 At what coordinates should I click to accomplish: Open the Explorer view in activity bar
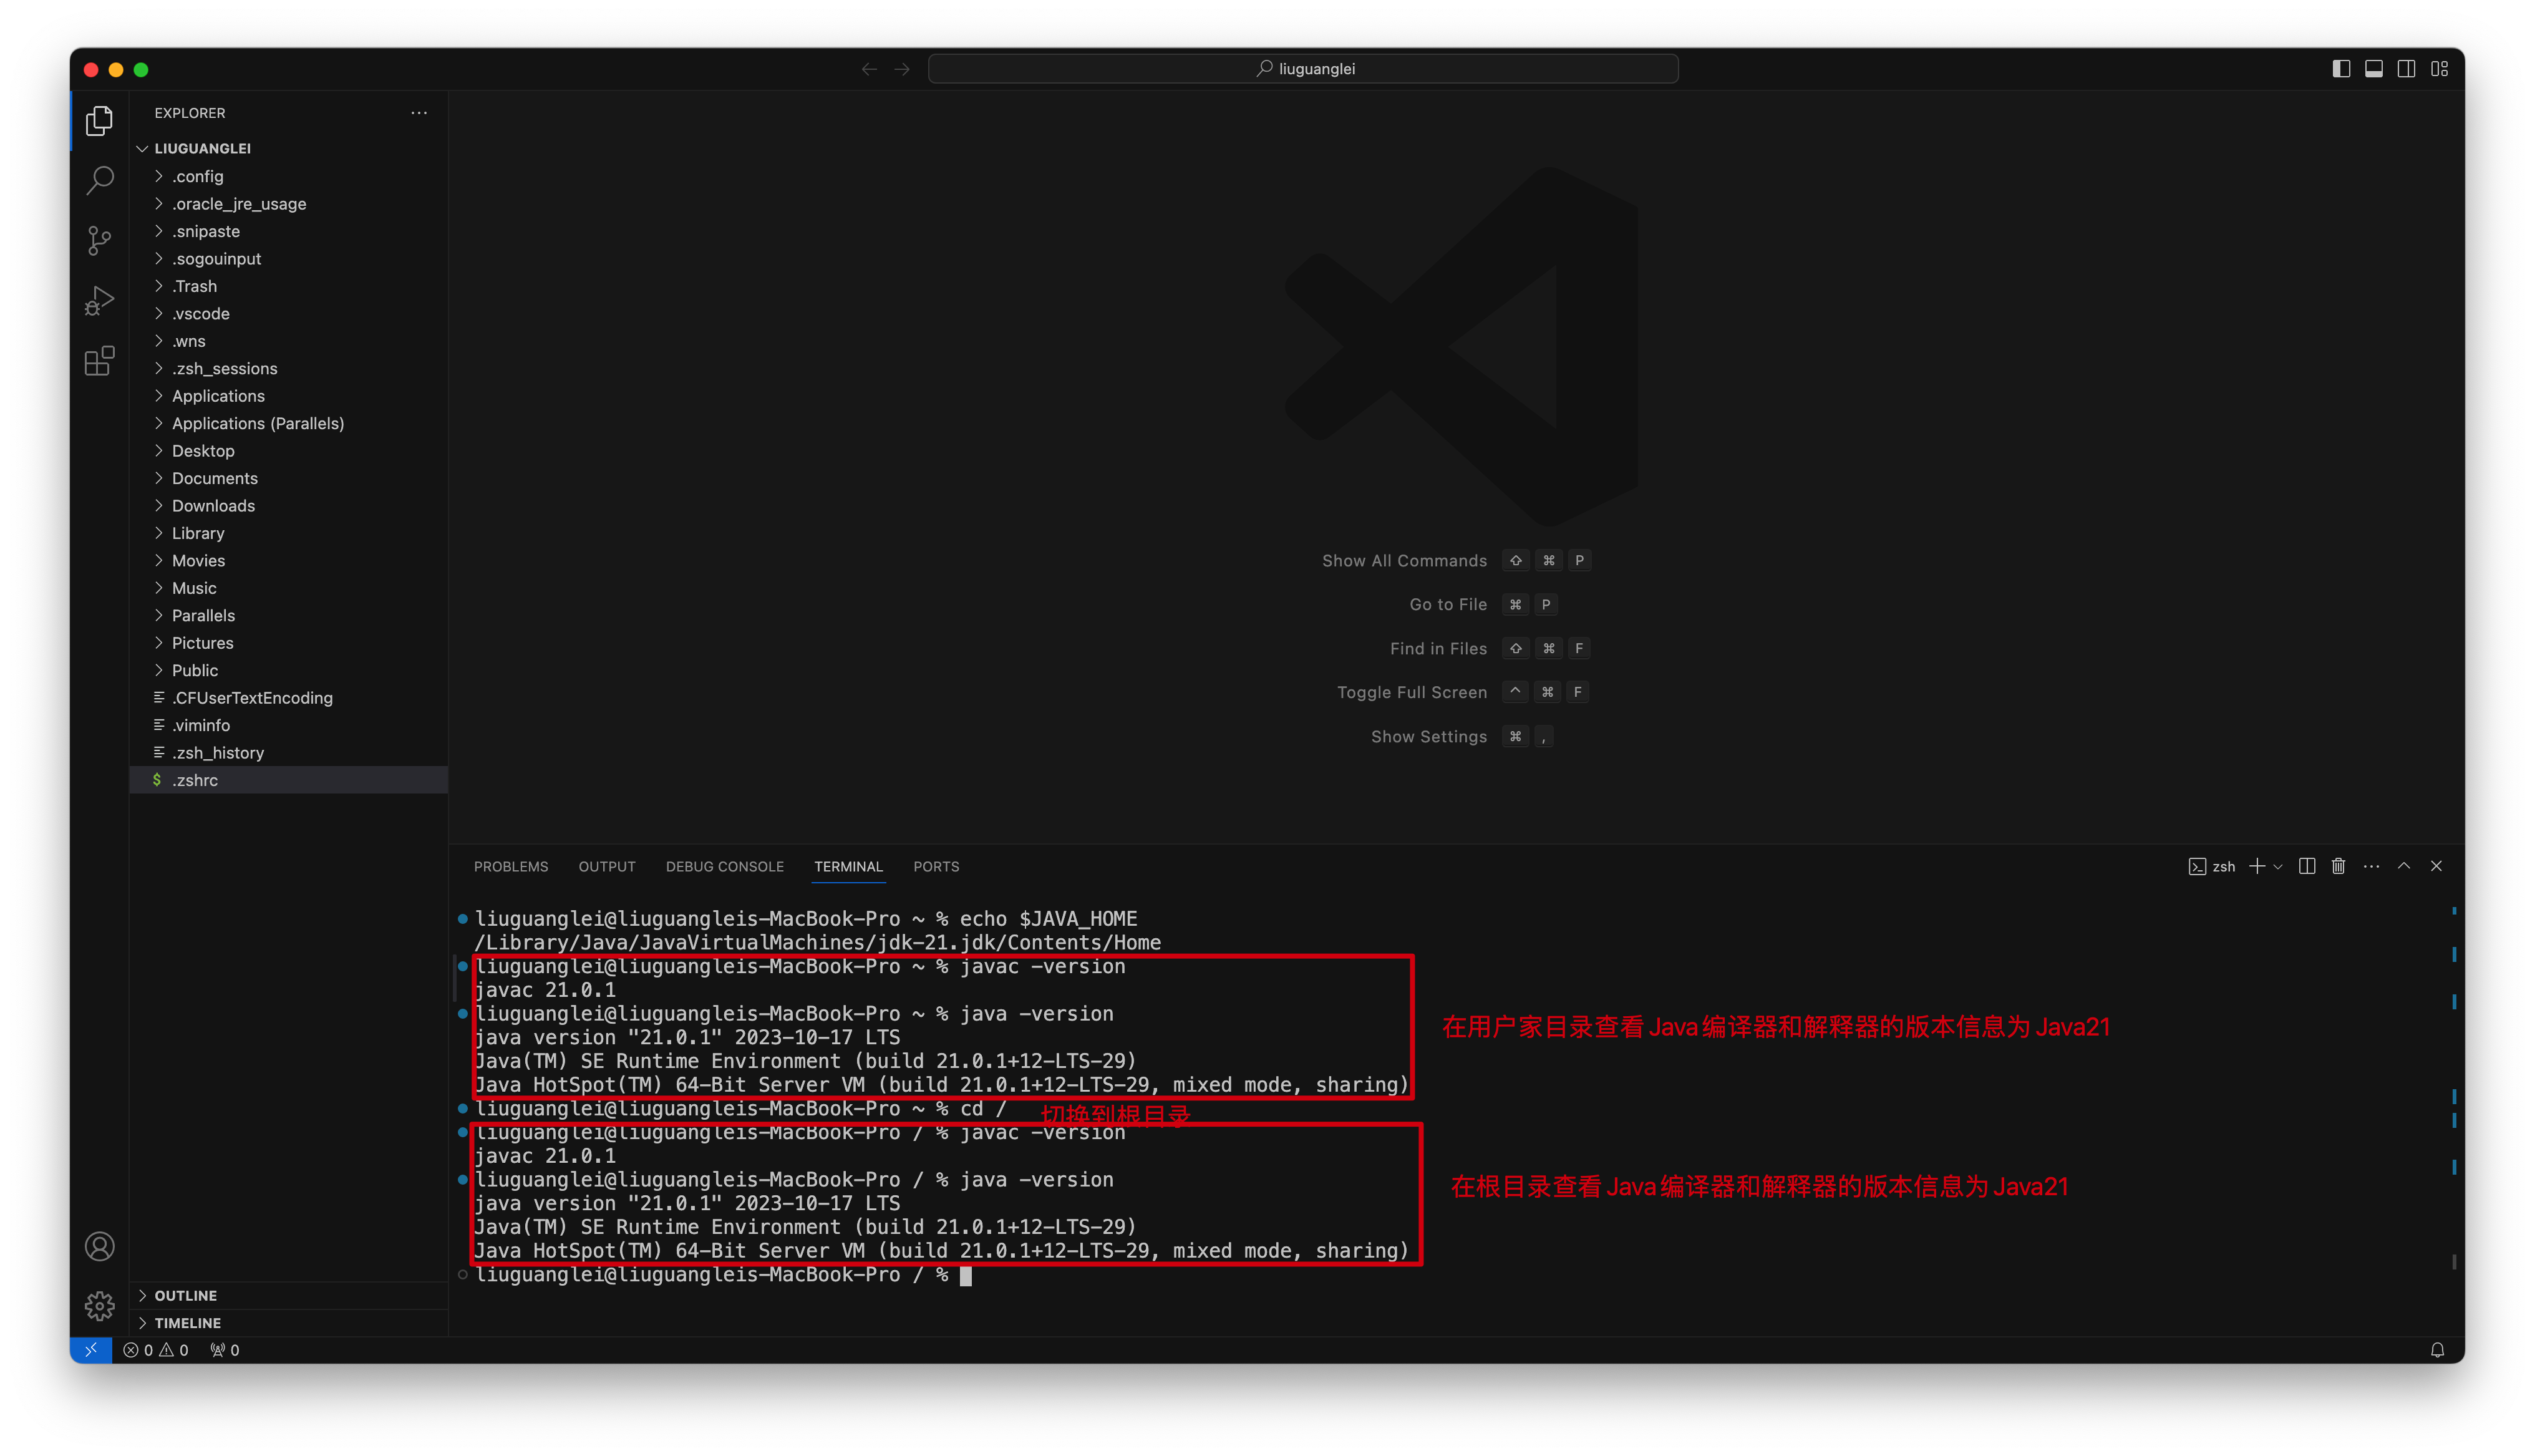(x=99, y=120)
